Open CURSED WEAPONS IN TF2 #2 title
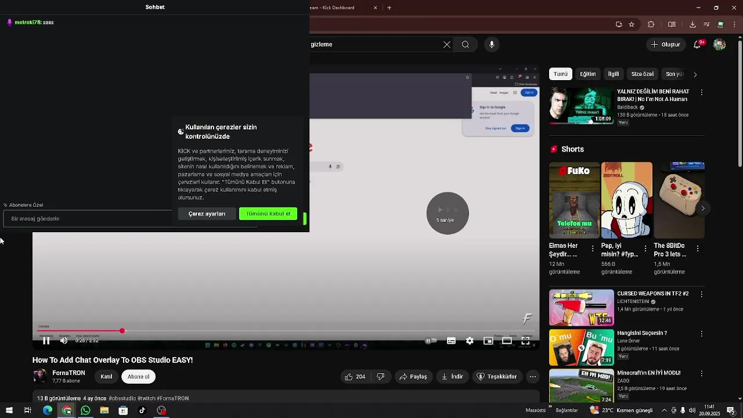Image resolution: width=743 pixels, height=418 pixels. [652, 294]
